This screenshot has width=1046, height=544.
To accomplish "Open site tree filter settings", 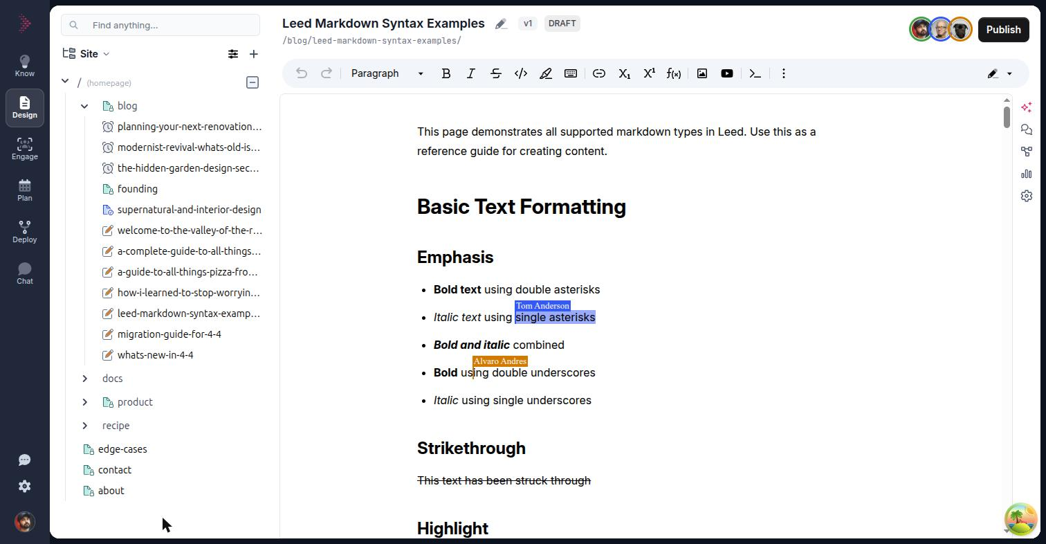I will 233,54.
